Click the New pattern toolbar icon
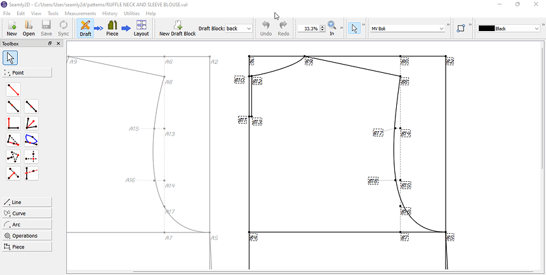546x275 pixels. pos(11,28)
